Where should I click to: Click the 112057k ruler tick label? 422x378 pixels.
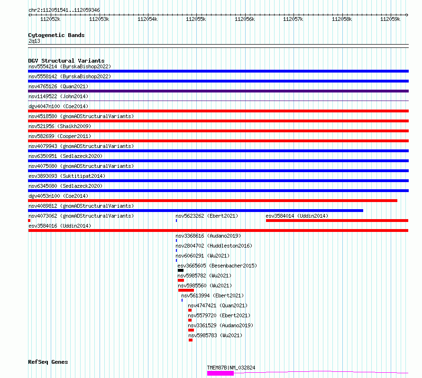click(293, 19)
